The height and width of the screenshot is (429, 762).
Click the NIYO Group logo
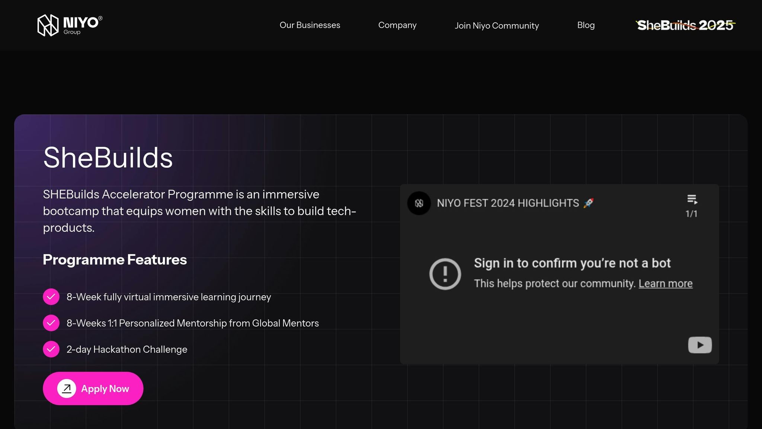point(70,25)
